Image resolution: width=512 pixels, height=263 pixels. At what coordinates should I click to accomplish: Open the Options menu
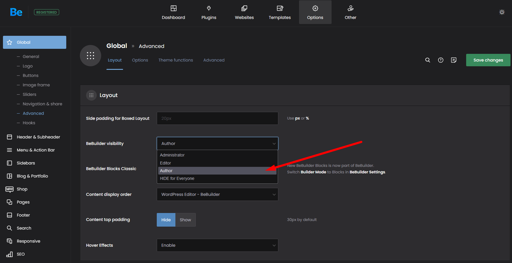pos(315,12)
